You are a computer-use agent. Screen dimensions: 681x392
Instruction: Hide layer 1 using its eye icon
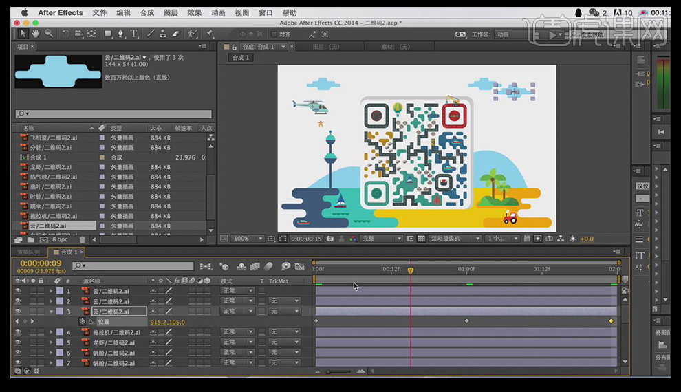point(18,291)
